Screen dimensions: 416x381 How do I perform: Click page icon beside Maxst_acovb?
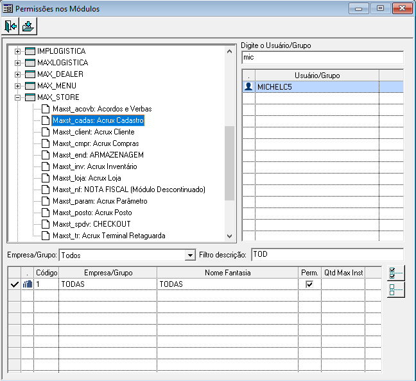[46, 109]
